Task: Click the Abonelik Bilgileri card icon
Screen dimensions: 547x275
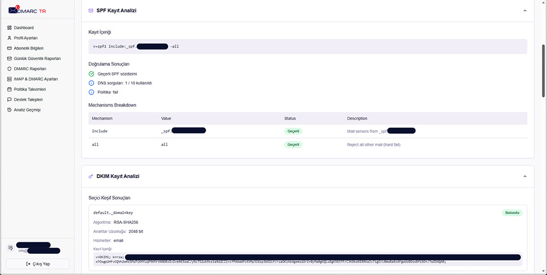Action: click(10, 49)
